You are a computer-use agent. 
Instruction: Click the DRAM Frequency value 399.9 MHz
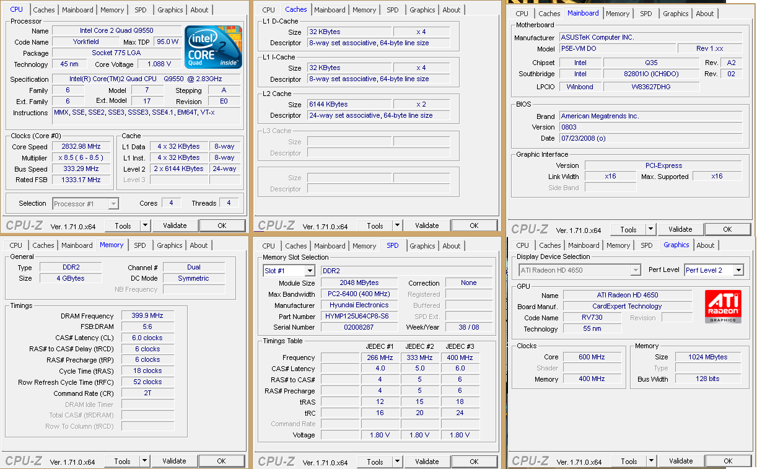(x=147, y=316)
